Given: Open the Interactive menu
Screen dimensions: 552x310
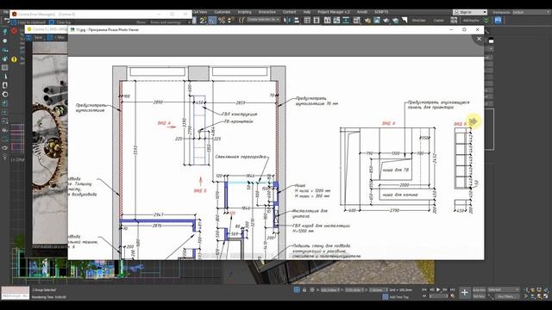Looking at the screenshot, I should click(x=267, y=12).
